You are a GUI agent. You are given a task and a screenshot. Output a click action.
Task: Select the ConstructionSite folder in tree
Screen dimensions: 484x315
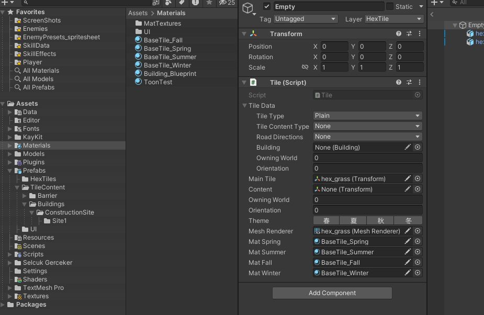pyautogui.click(x=69, y=212)
